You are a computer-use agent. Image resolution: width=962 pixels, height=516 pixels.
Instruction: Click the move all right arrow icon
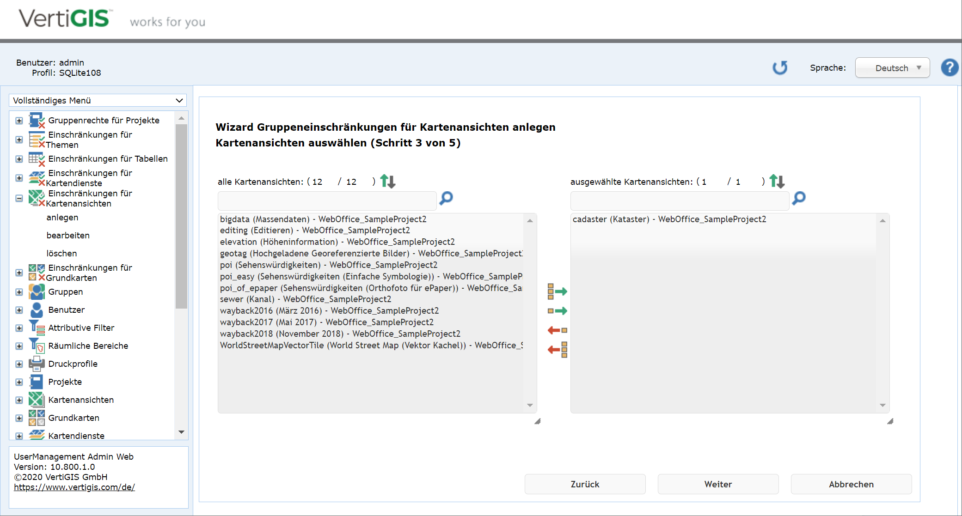pos(557,291)
